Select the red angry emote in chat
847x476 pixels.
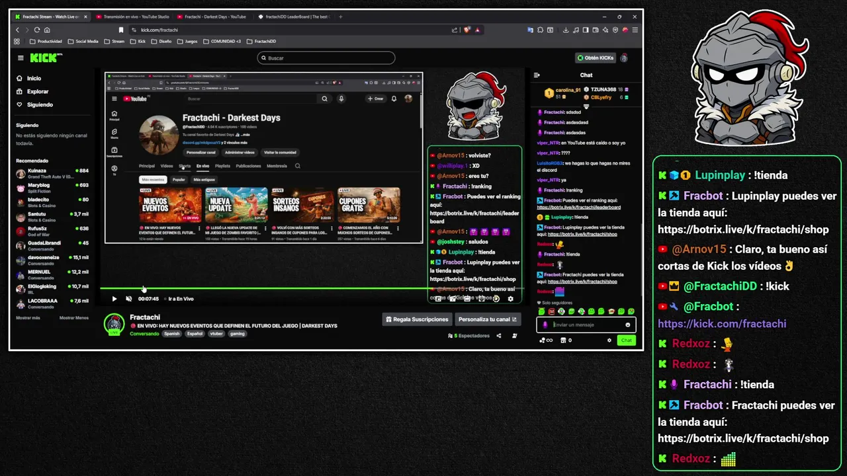pyautogui.click(x=552, y=311)
